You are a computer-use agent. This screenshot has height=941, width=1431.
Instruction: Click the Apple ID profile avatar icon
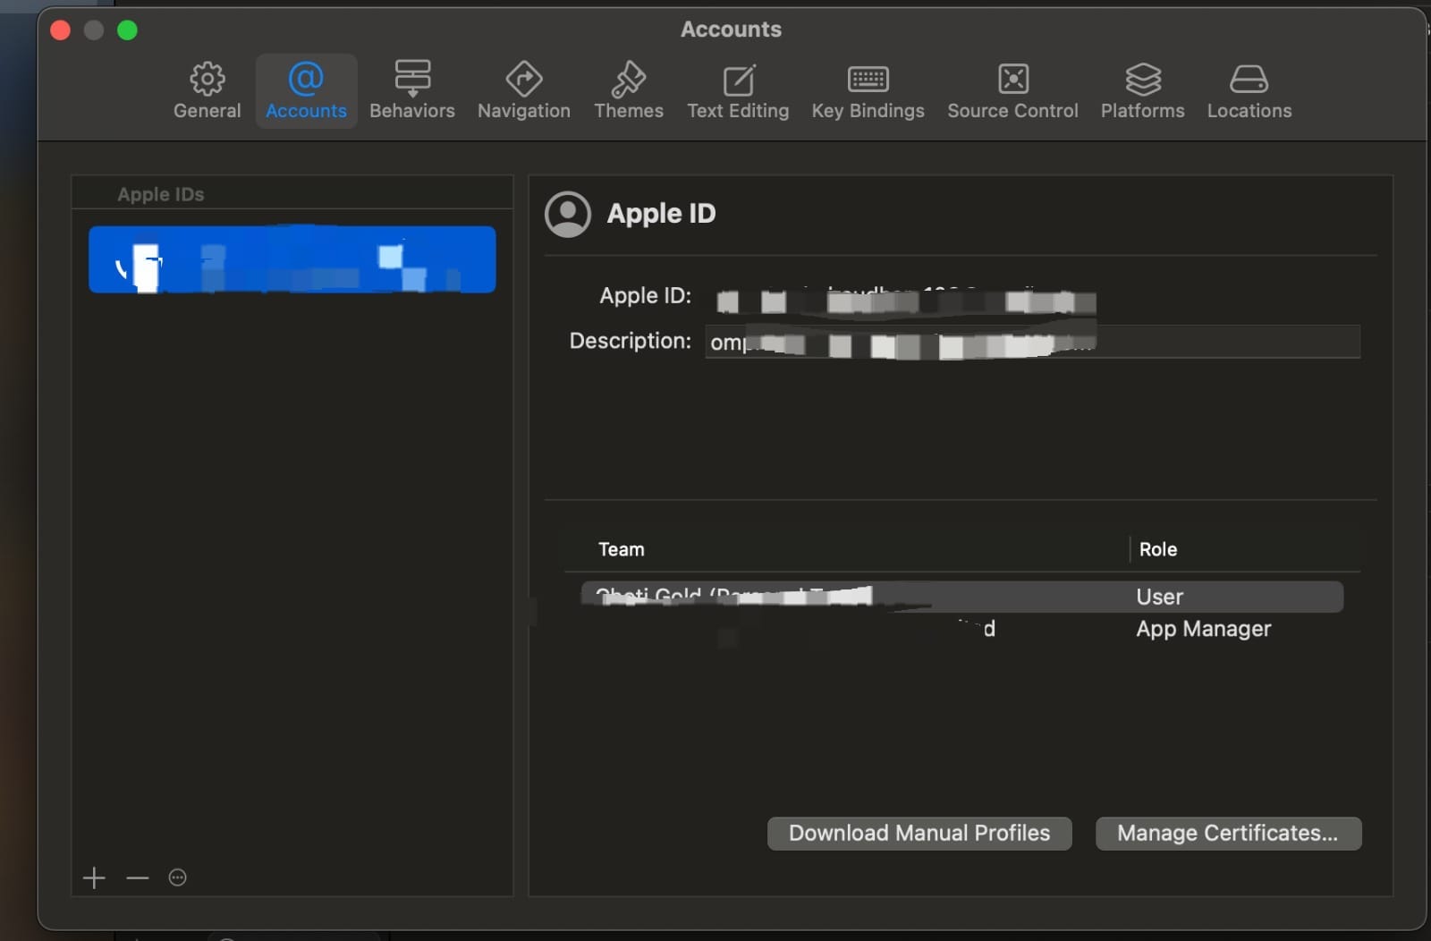568,214
